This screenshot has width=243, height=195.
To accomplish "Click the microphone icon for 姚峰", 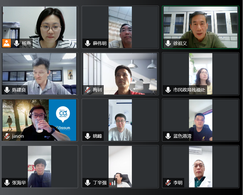I will tap(88, 136).
